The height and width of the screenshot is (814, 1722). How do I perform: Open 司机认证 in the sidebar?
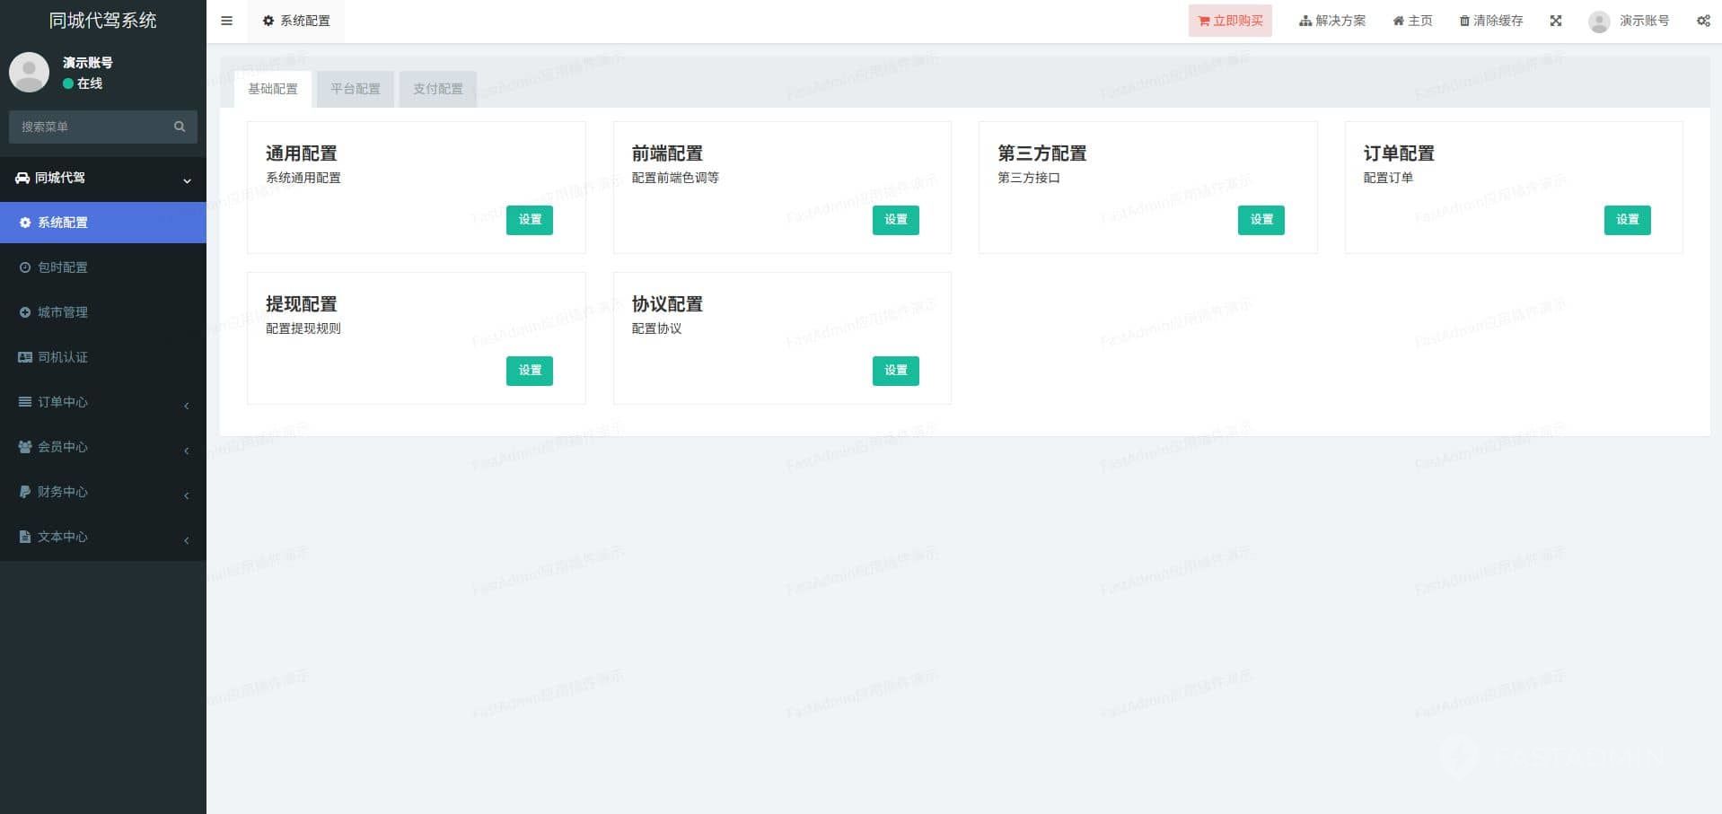(103, 357)
